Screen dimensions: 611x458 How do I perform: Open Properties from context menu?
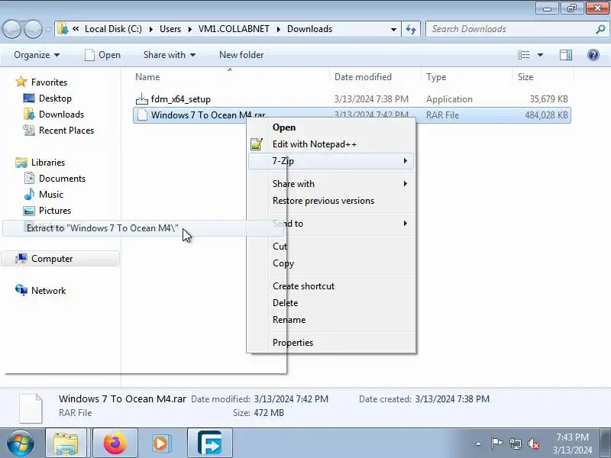331,343
